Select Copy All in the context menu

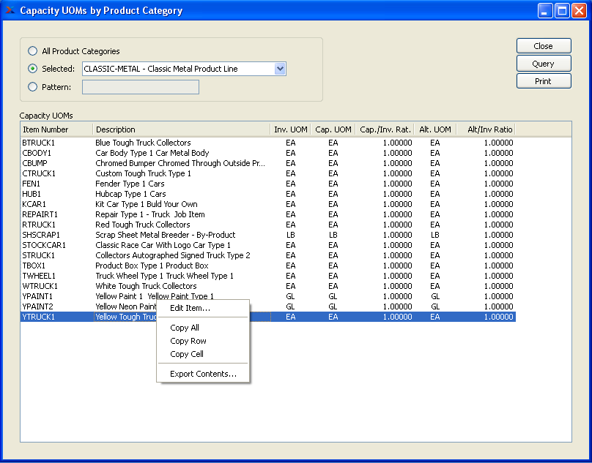tap(185, 328)
